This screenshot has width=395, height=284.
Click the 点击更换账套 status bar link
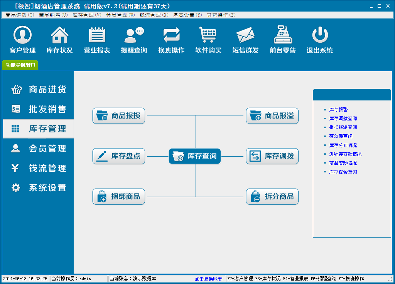coord(208,279)
